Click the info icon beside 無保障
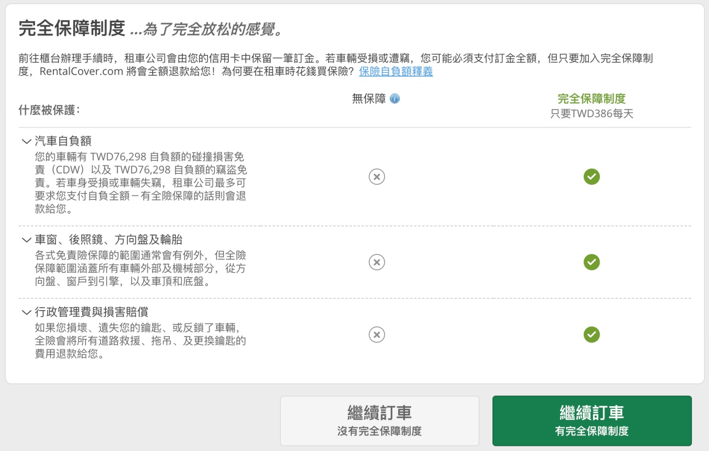Viewport: 709px width, 451px height. point(395,98)
